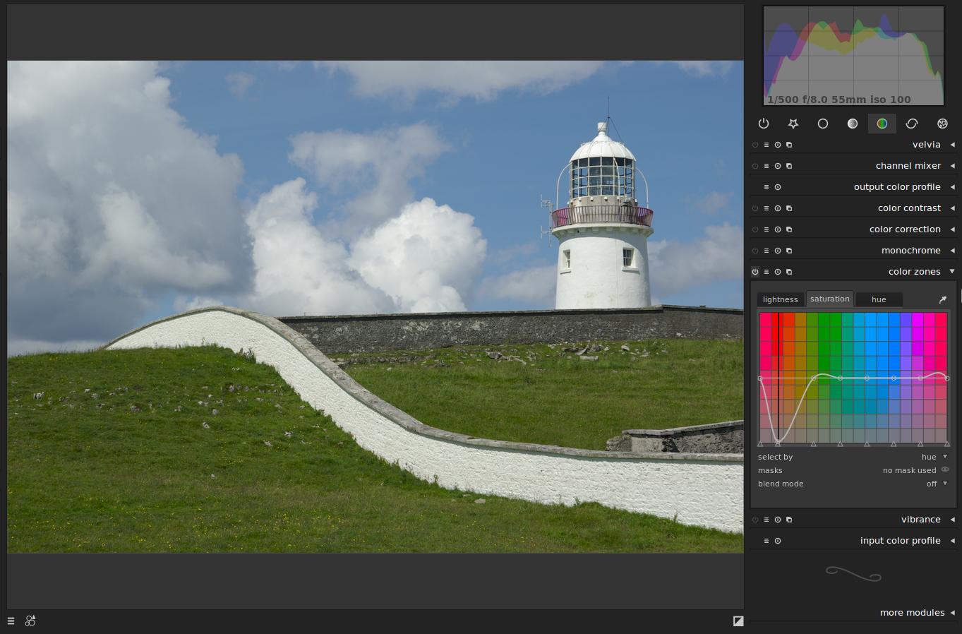The width and height of the screenshot is (962, 634).
Task: Switch to the hue tab
Action: click(879, 299)
